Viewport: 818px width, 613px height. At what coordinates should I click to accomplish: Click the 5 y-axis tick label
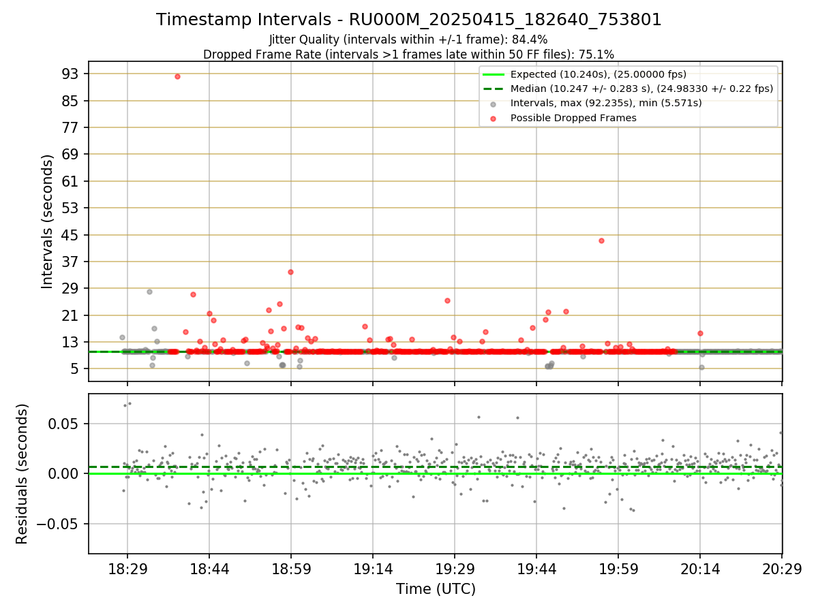coord(76,369)
